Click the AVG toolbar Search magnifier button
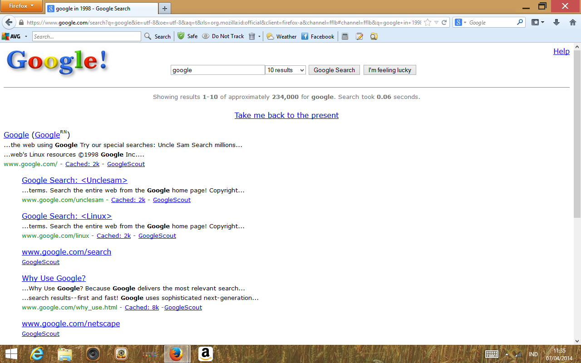 (158, 36)
